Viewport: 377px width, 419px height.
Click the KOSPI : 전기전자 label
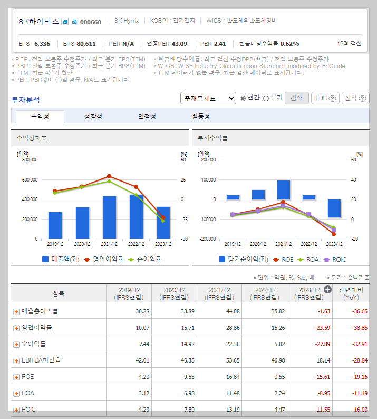tap(173, 21)
